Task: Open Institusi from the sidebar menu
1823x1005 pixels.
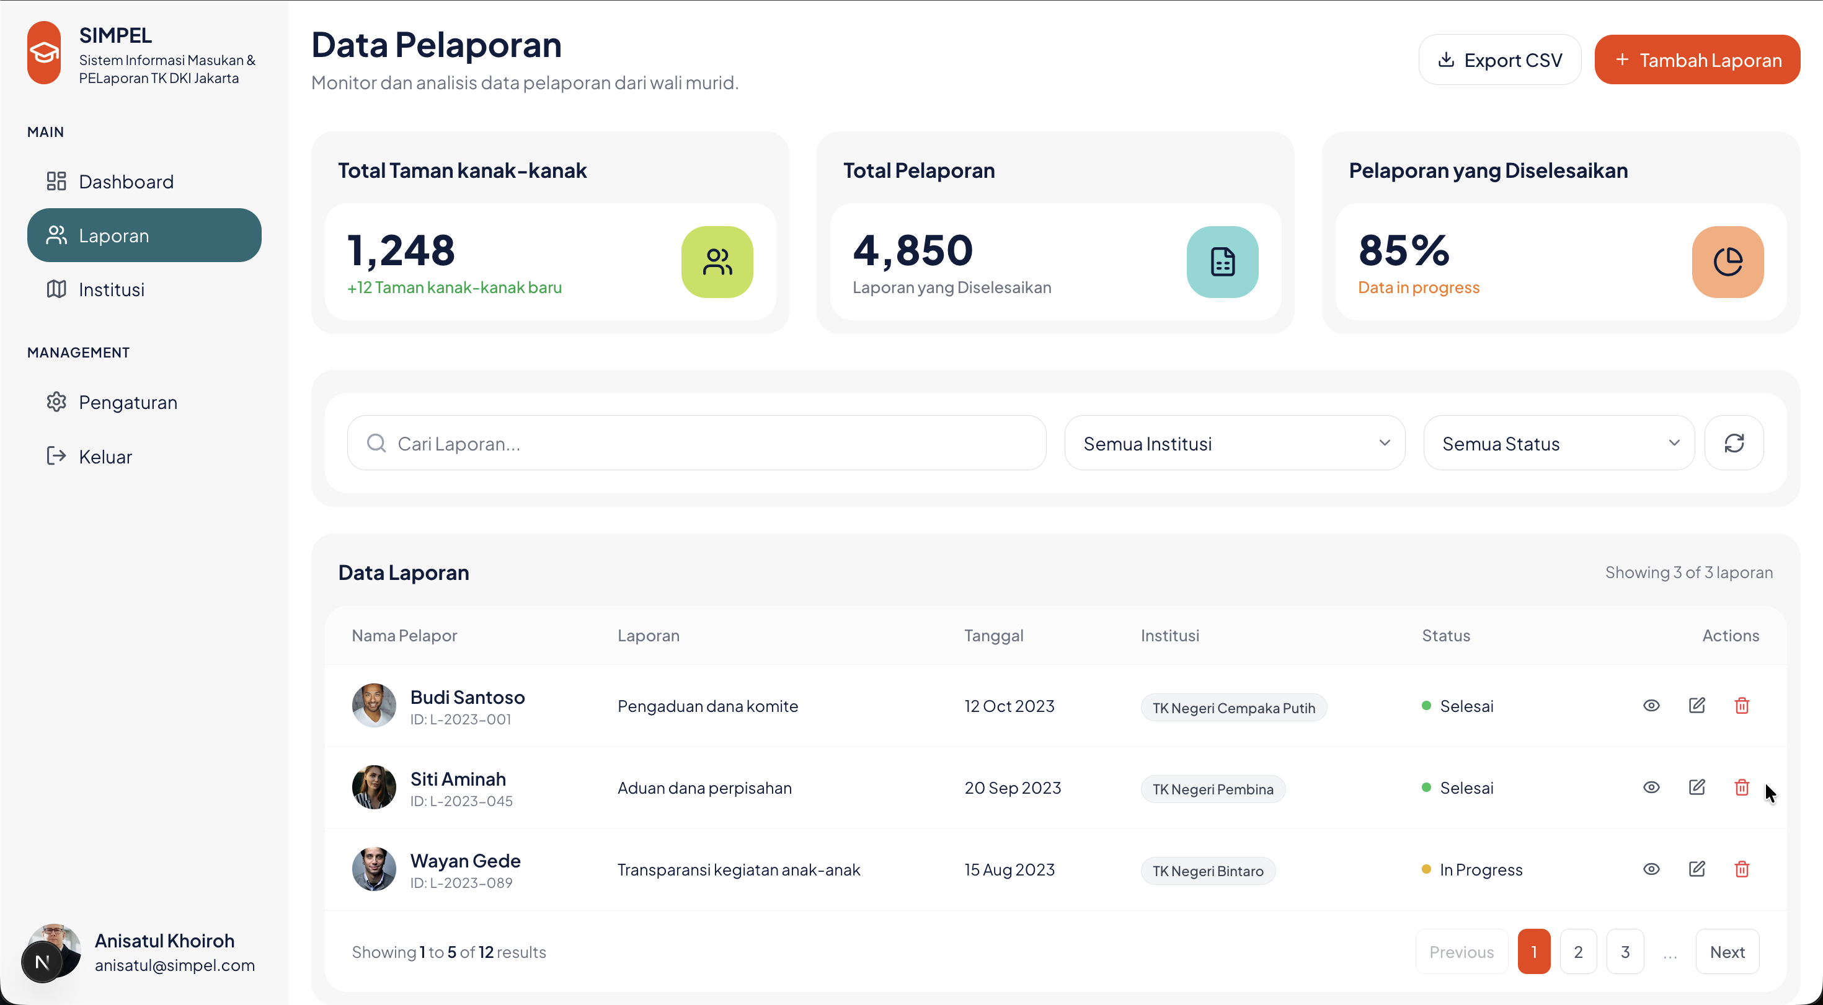Action: click(111, 289)
